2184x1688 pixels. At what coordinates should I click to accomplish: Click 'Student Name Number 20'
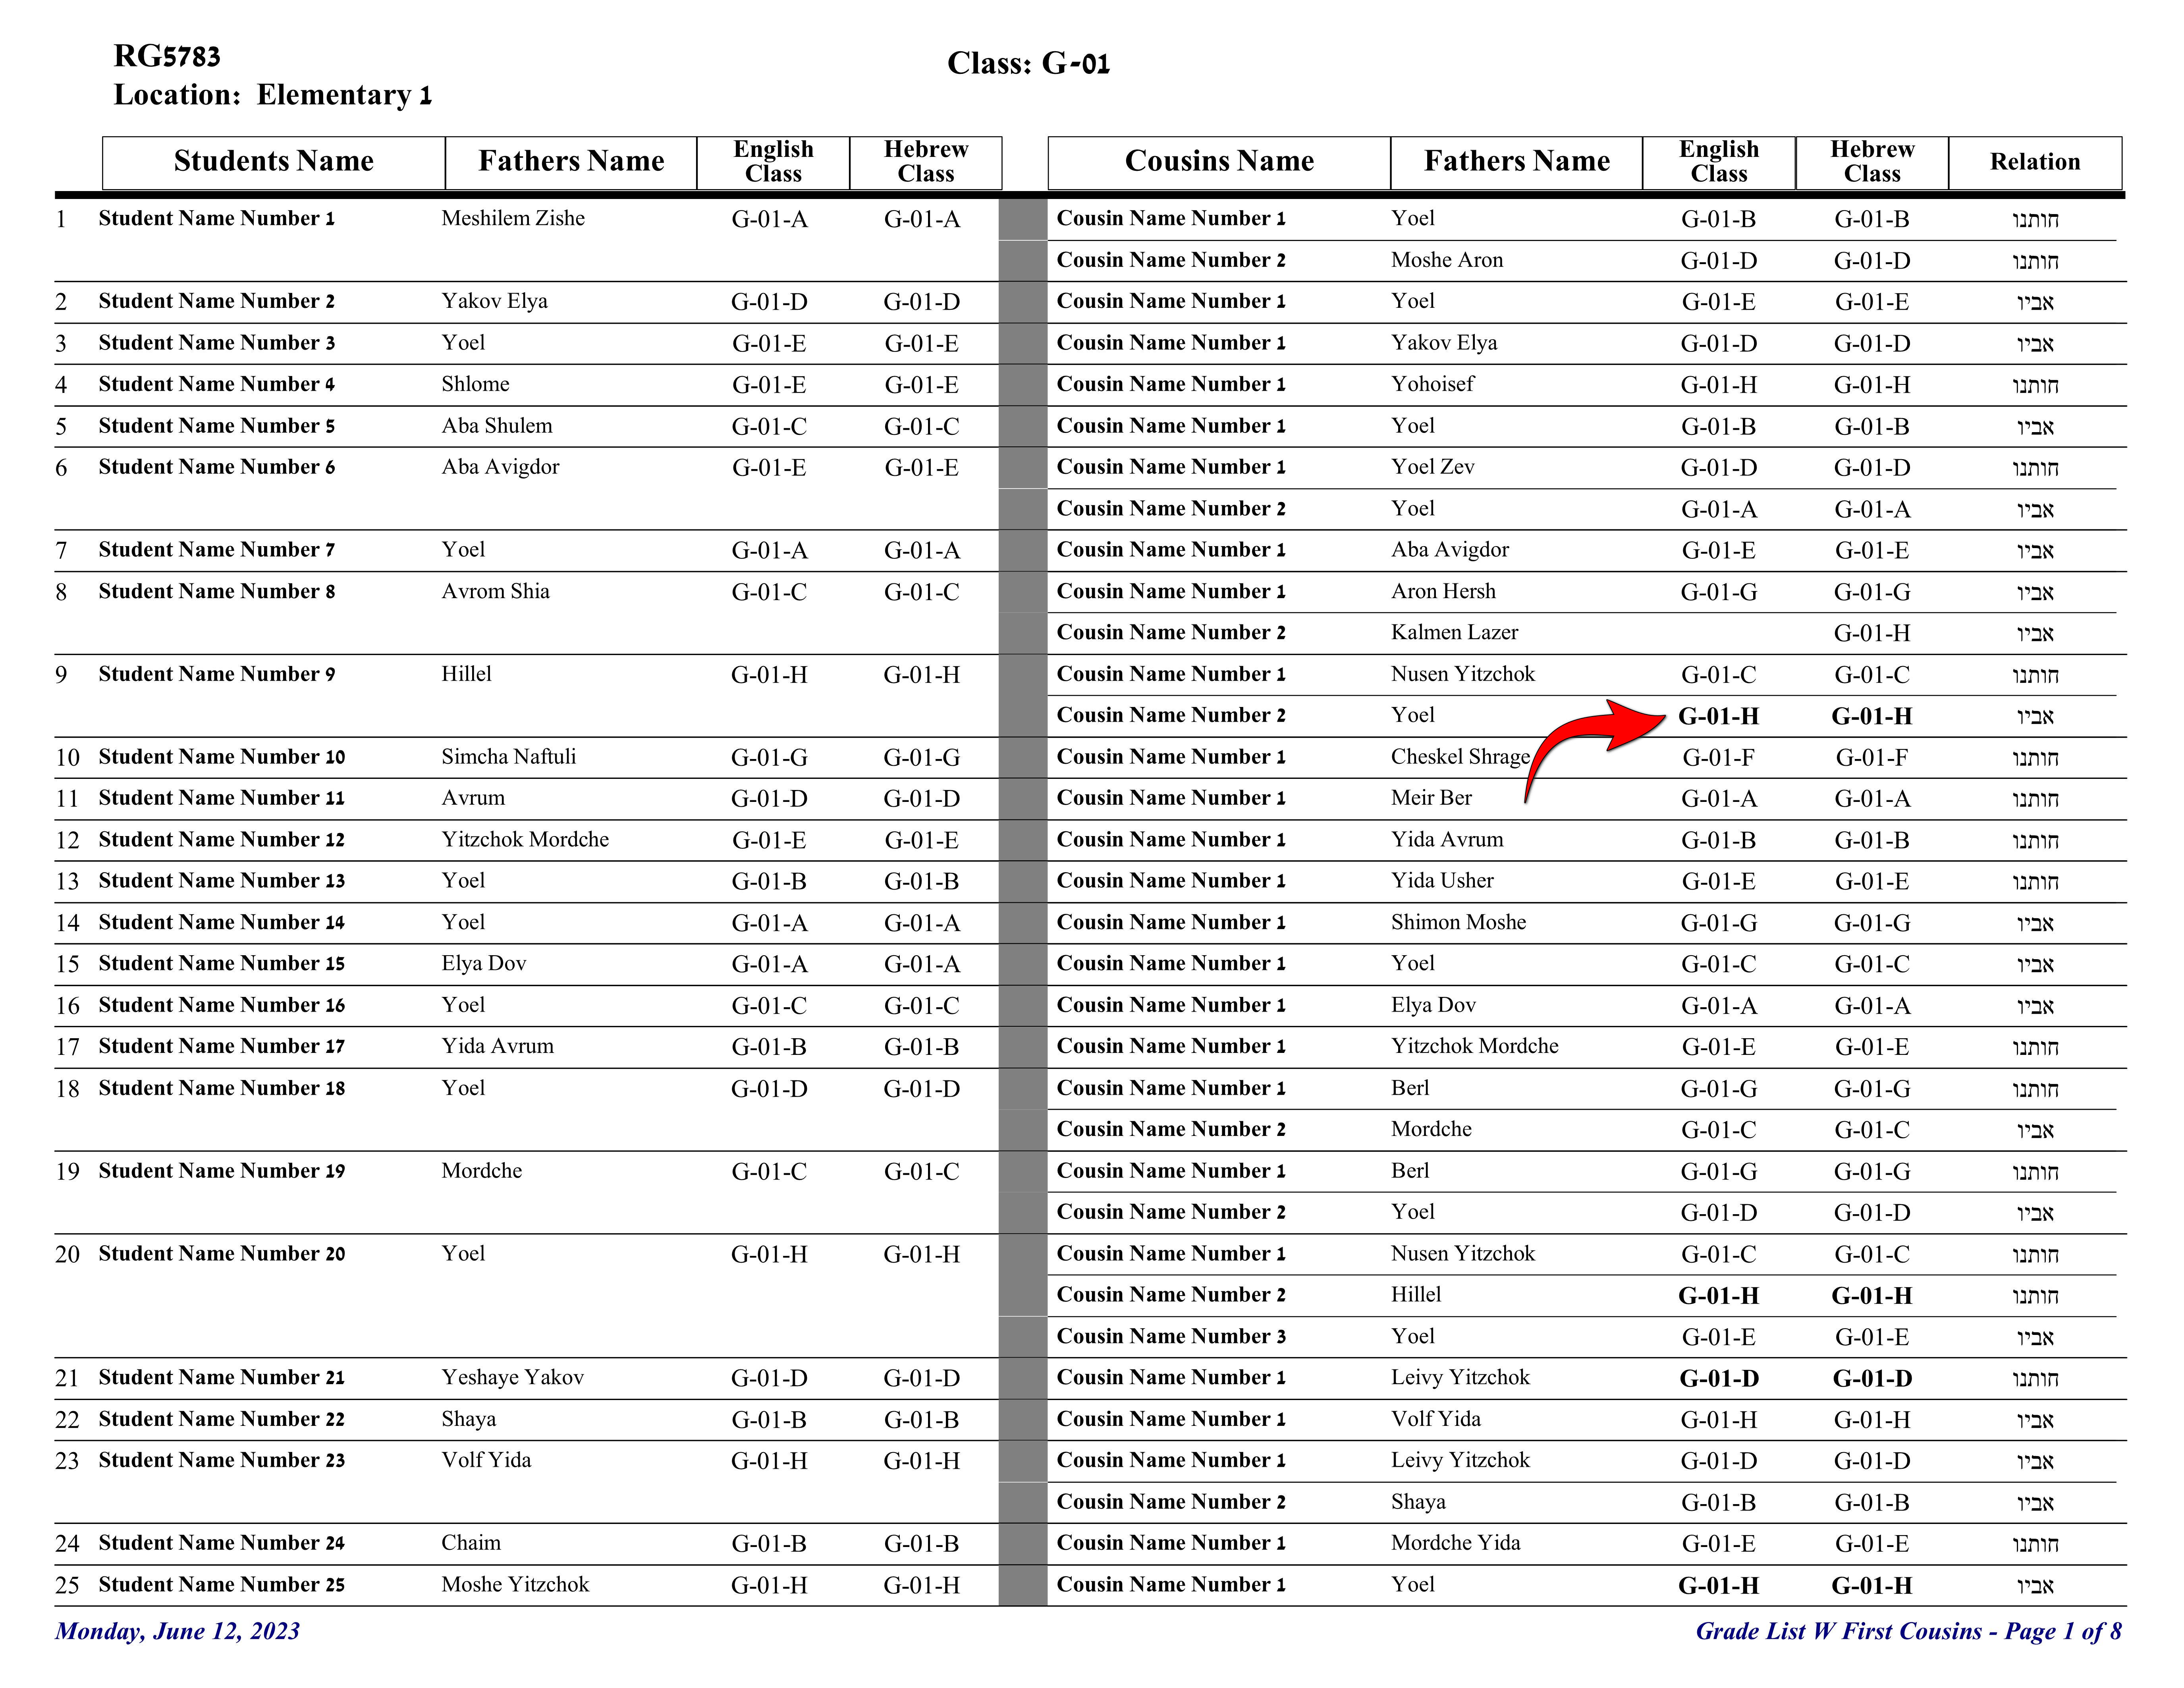click(x=221, y=1254)
